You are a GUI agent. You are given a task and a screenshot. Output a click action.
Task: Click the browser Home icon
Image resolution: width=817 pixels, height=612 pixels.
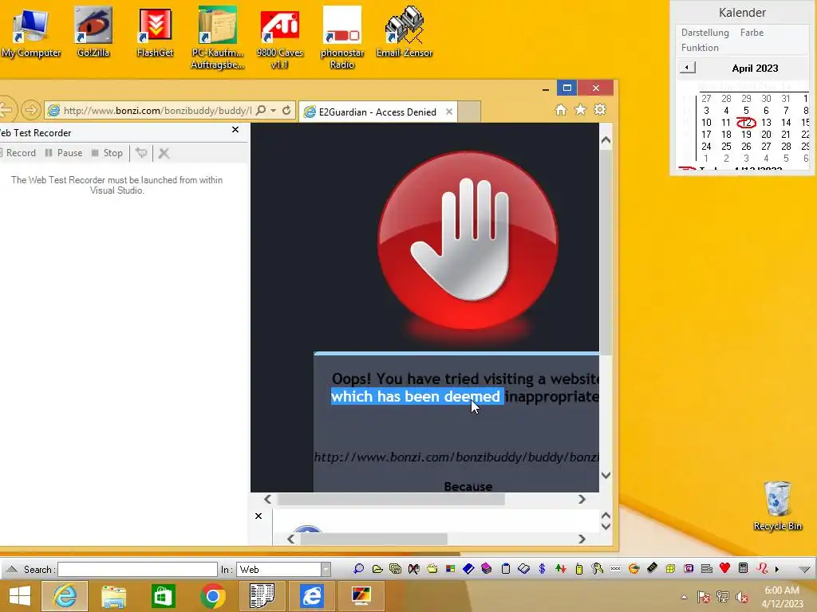pos(561,110)
